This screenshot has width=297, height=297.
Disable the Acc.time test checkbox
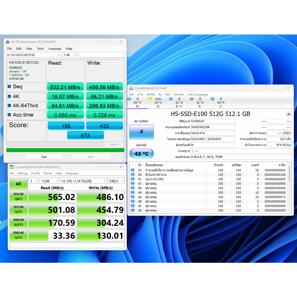tap(9, 115)
